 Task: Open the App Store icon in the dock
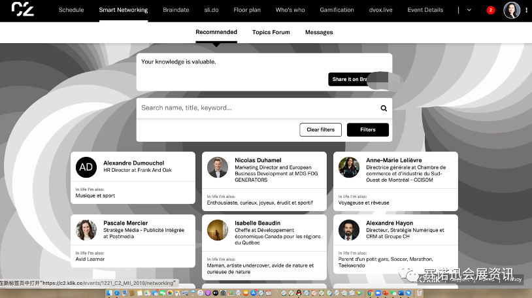254,293
